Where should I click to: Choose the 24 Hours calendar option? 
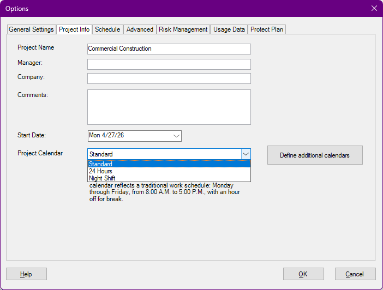pos(169,171)
